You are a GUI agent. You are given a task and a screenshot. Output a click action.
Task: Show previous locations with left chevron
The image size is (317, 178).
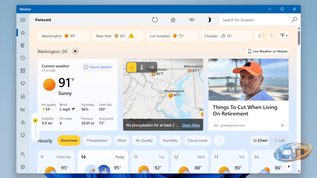(264, 36)
